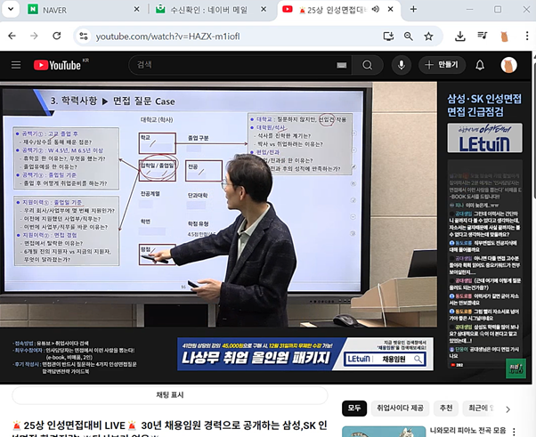Viewport: 536px width, 437px height.
Task: Click the address bar site info icon
Action: 83,36
